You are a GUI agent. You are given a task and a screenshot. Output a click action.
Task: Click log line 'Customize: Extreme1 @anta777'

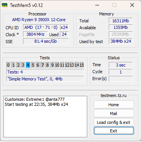pos(35,99)
